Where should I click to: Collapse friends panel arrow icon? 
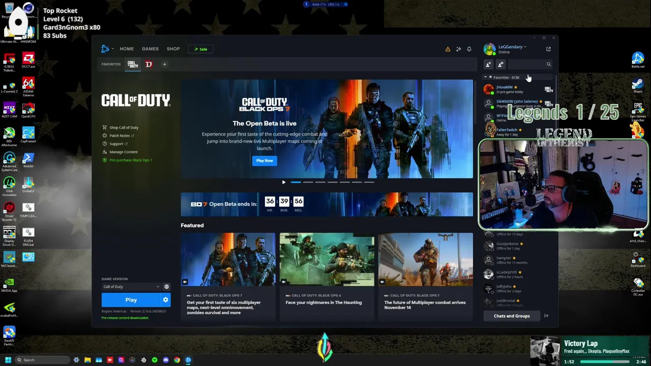click(x=546, y=316)
